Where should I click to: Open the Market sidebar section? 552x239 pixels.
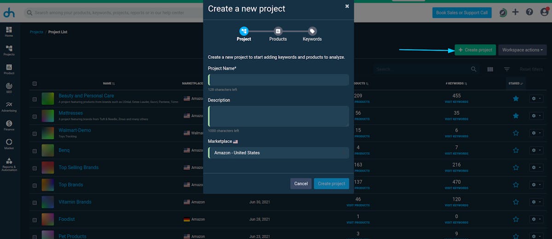coord(9,144)
